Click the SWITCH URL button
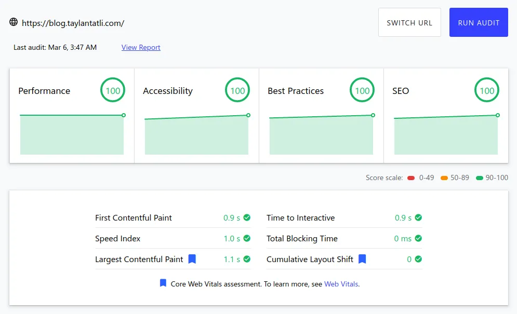Image resolution: width=517 pixels, height=314 pixels. [409, 22]
